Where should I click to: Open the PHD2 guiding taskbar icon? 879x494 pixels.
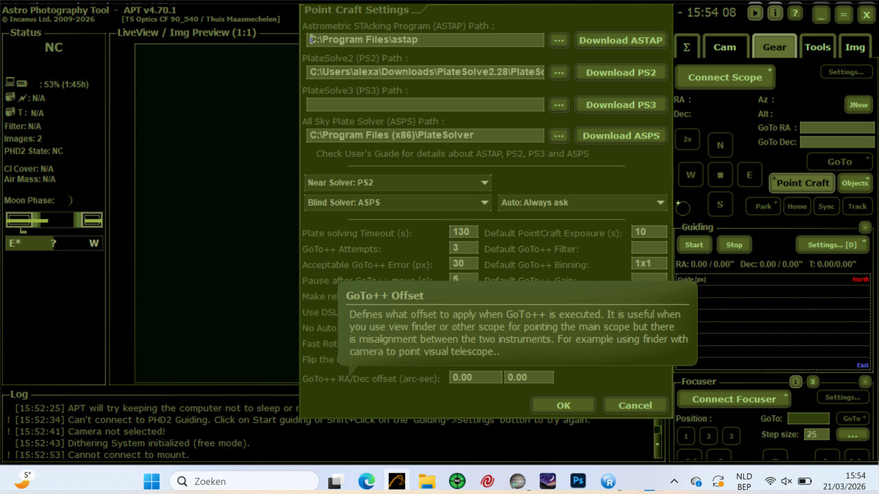(457, 481)
